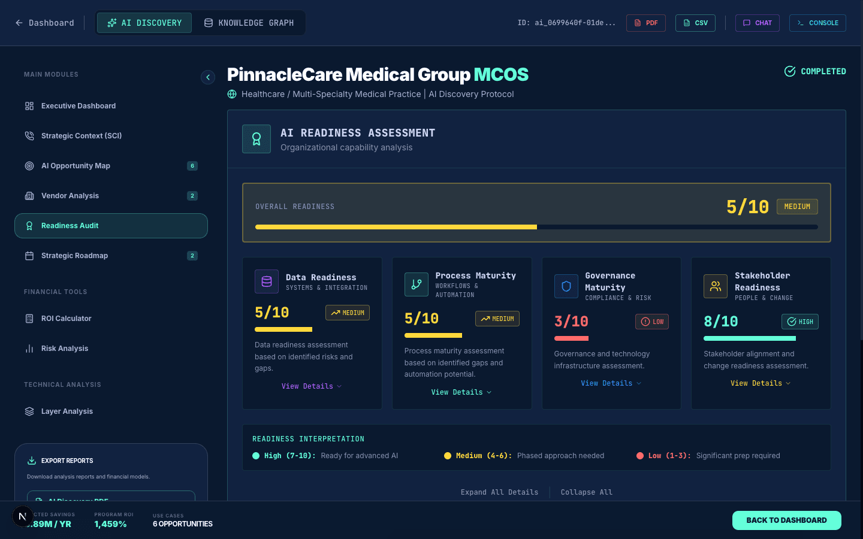Click Expand All Details
This screenshot has height=539, width=863.
(x=500, y=492)
